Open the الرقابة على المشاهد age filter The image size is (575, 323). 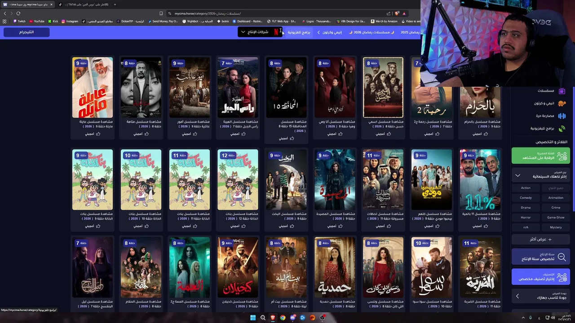(x=541, y=156)
